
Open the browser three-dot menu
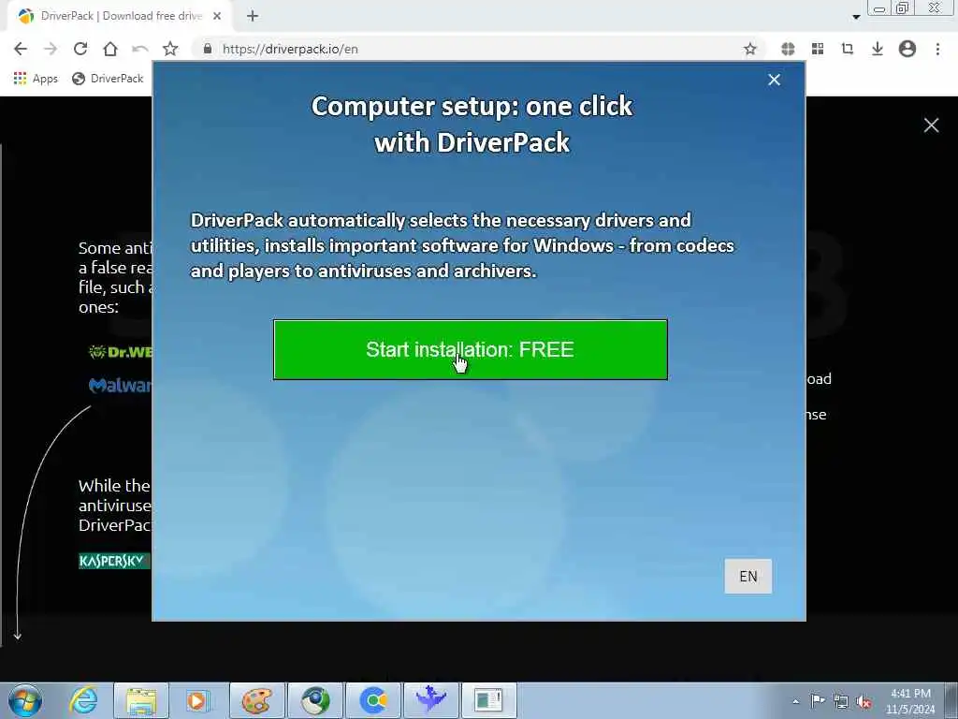click(937, 49)
